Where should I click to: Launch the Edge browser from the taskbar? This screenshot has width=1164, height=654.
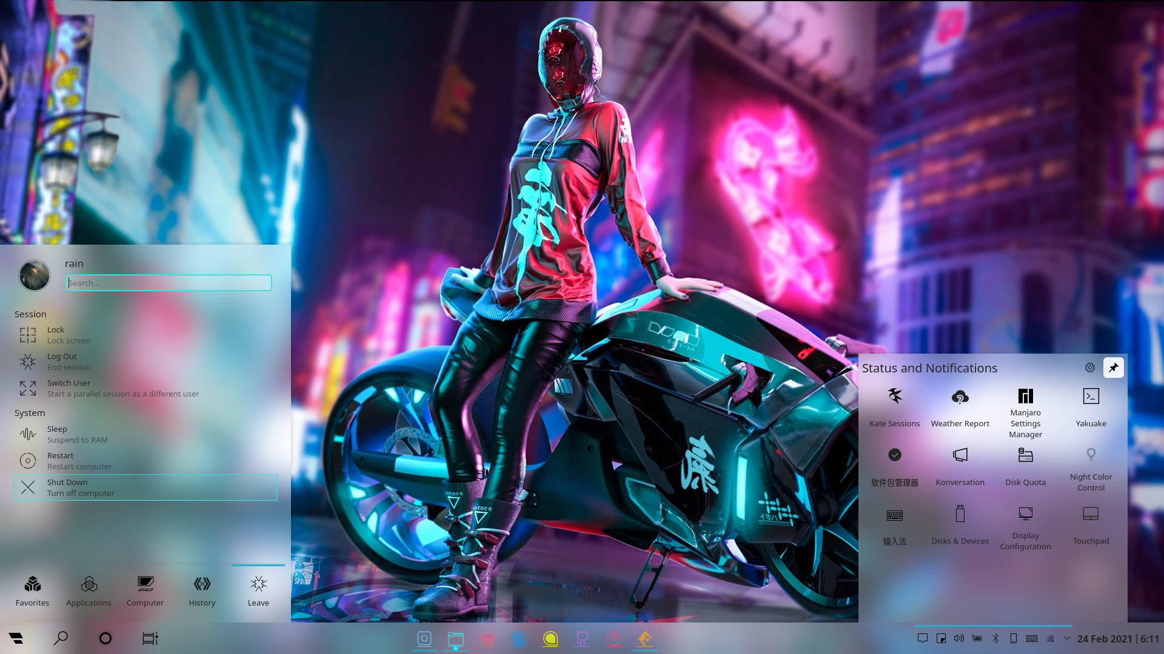519,638
